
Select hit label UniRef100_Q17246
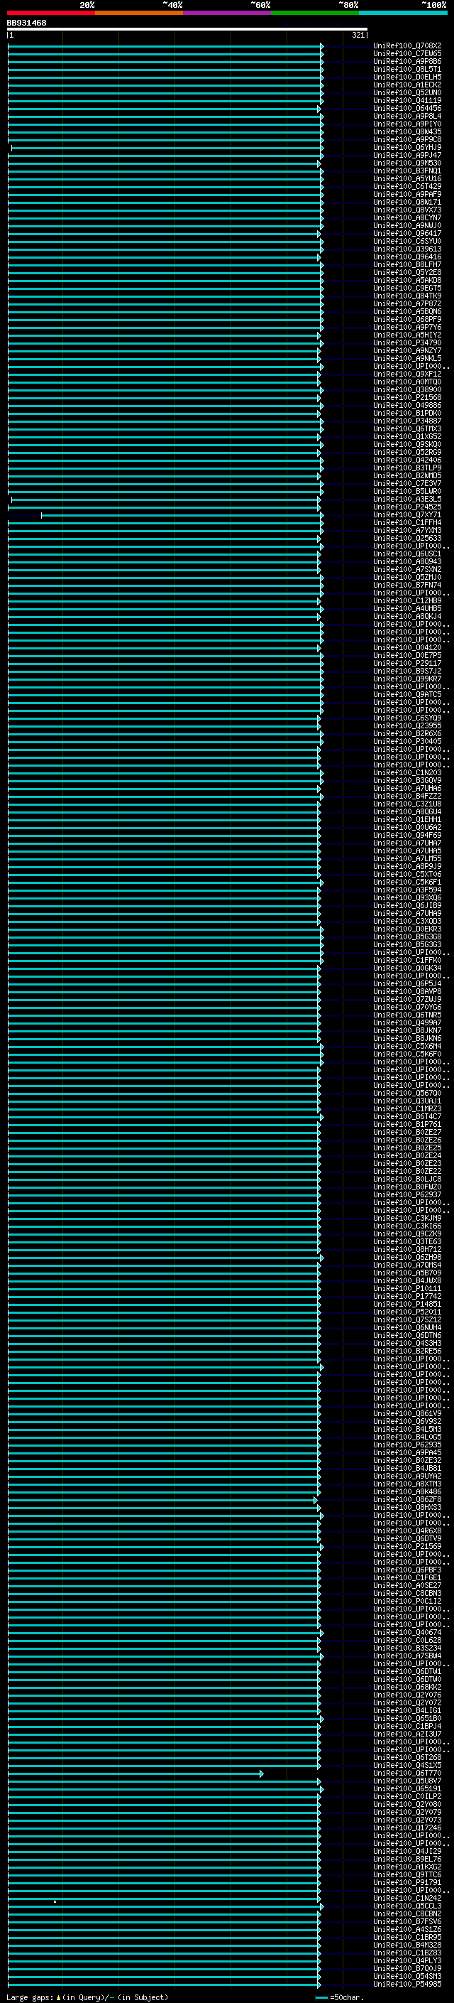(407, 1827)
